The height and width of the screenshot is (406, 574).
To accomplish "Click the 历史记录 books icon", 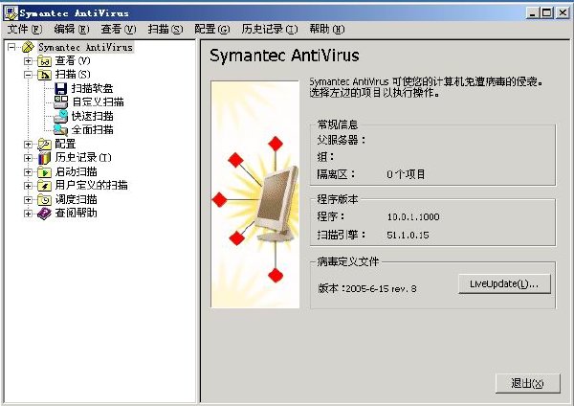I will [44, 158].
